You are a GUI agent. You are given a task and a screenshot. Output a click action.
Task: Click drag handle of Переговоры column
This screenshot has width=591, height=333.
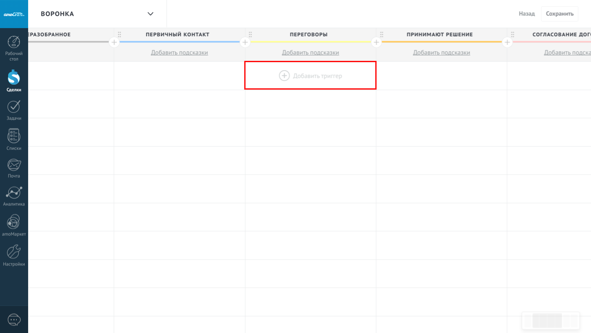tap(250, 34)
